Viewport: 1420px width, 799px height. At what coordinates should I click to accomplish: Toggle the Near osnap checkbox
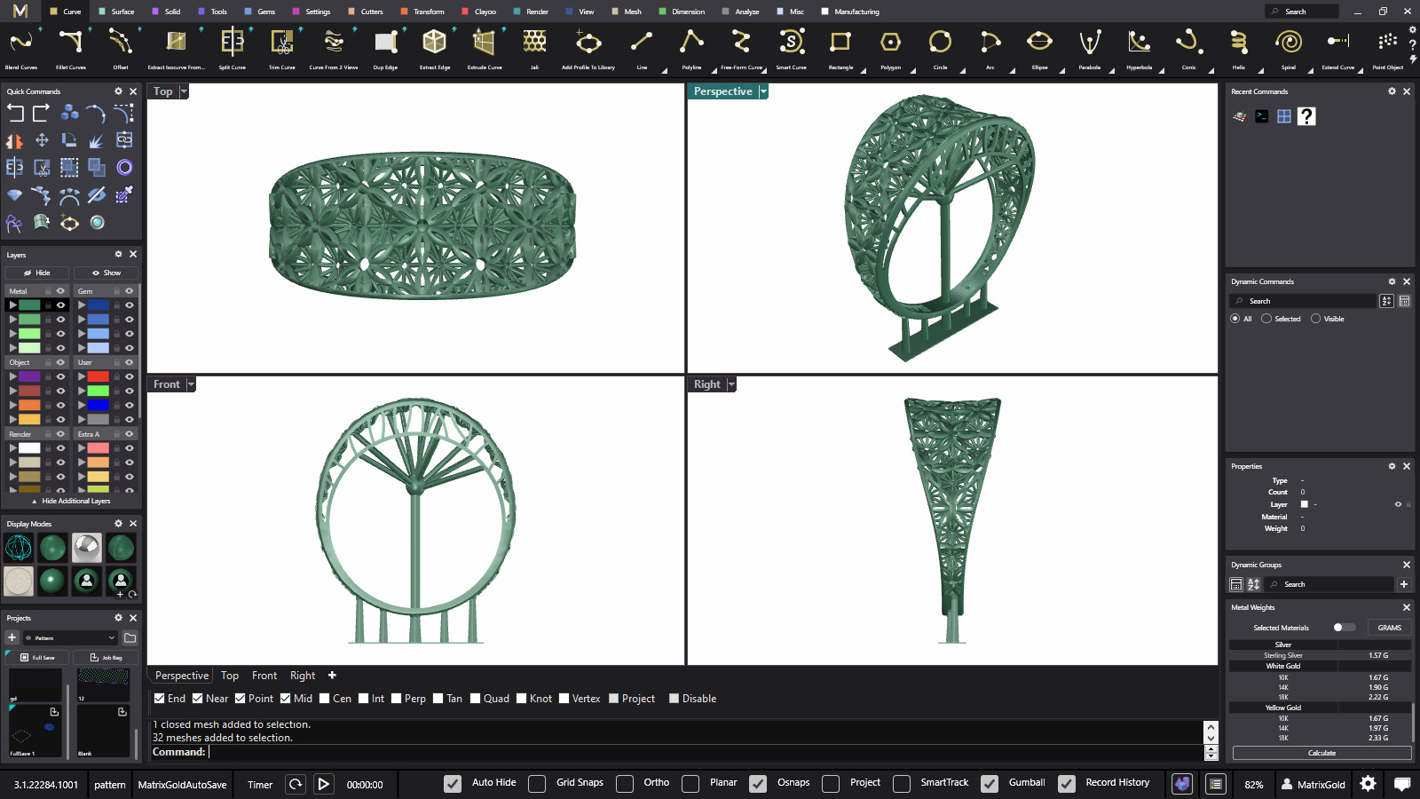pyautogui.click(x=198, y=699)
